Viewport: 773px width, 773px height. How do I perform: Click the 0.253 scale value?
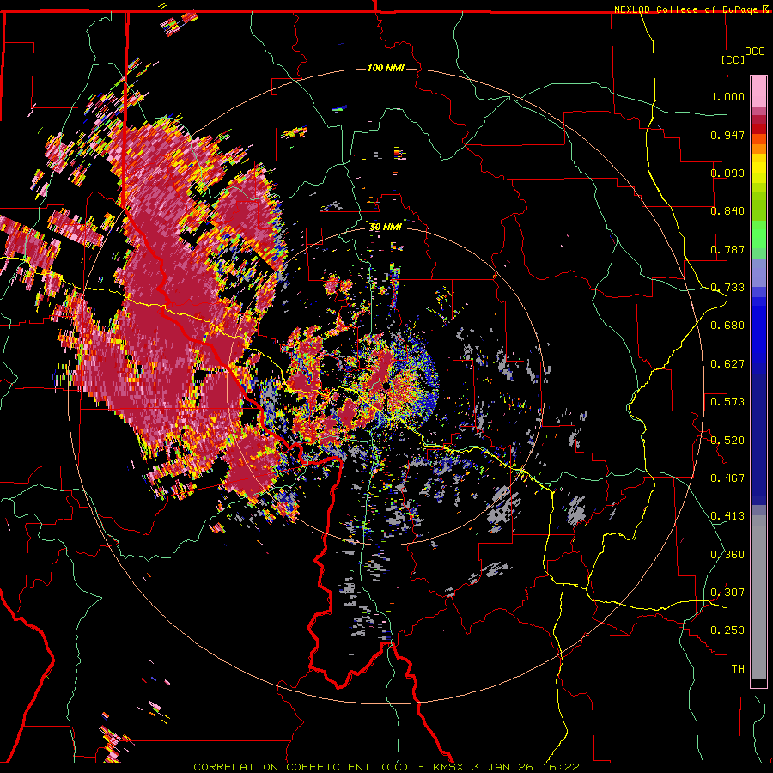tap(727, 630)
